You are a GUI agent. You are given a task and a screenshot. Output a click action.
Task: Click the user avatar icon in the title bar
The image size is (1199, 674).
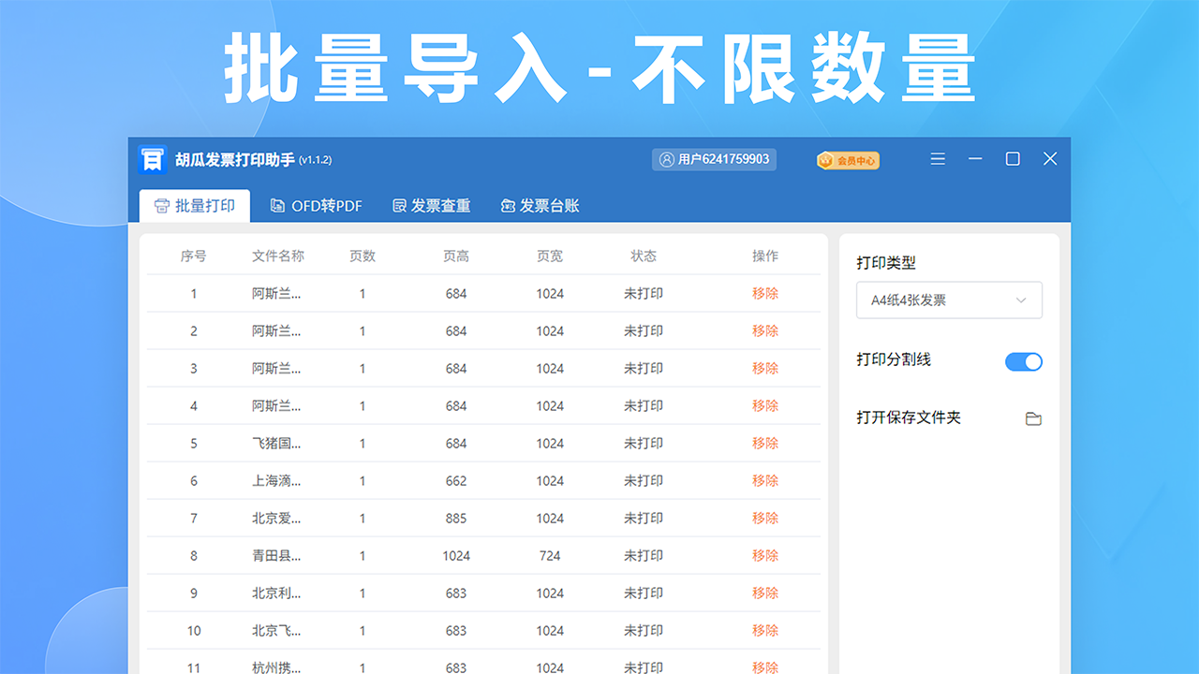667,159
